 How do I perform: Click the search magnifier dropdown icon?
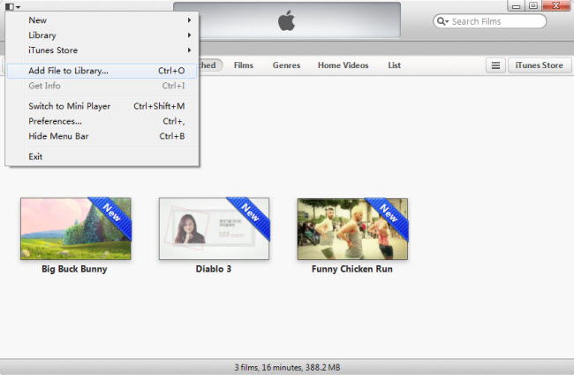(x=442, y=21)
